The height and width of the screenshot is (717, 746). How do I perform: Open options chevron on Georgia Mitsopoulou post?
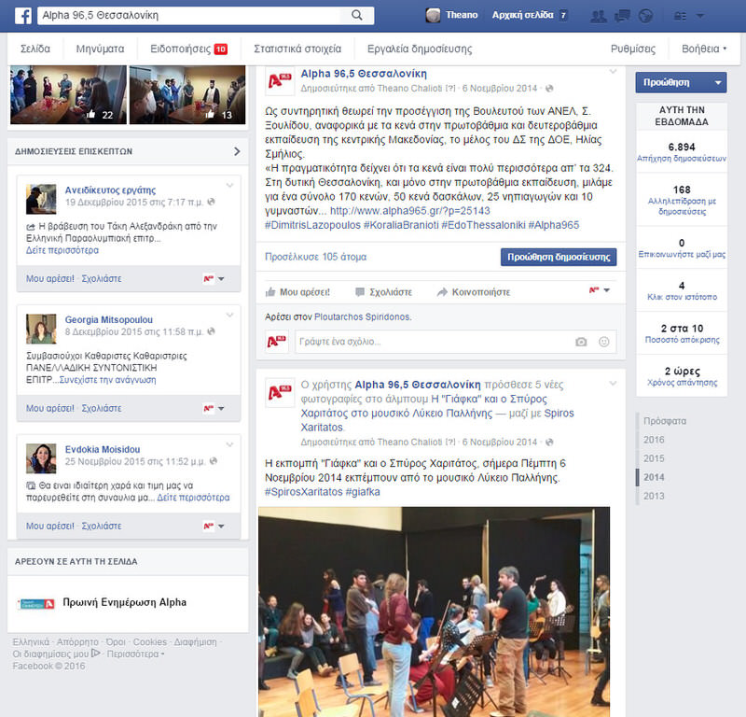[229, 315]
